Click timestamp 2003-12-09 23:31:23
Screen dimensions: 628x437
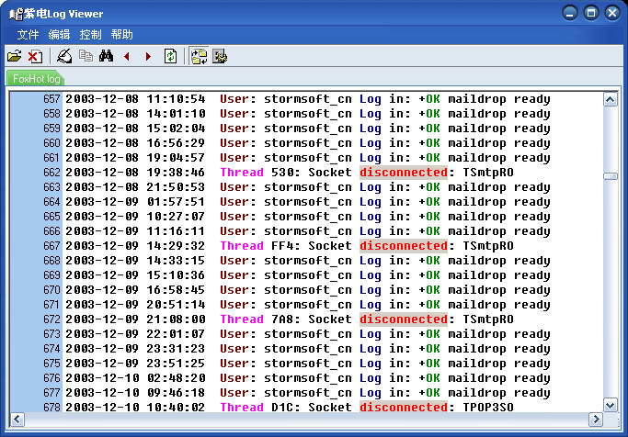pyautogui.click(x=135, y=349)
